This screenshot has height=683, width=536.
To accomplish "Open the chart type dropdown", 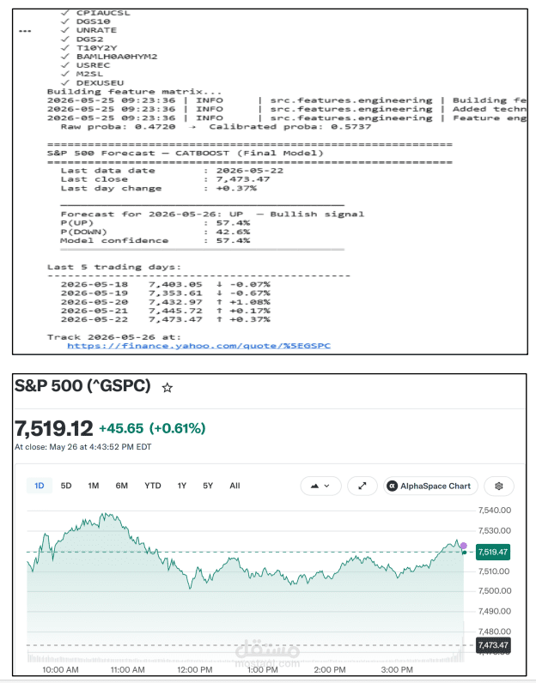I will (320, 487).
